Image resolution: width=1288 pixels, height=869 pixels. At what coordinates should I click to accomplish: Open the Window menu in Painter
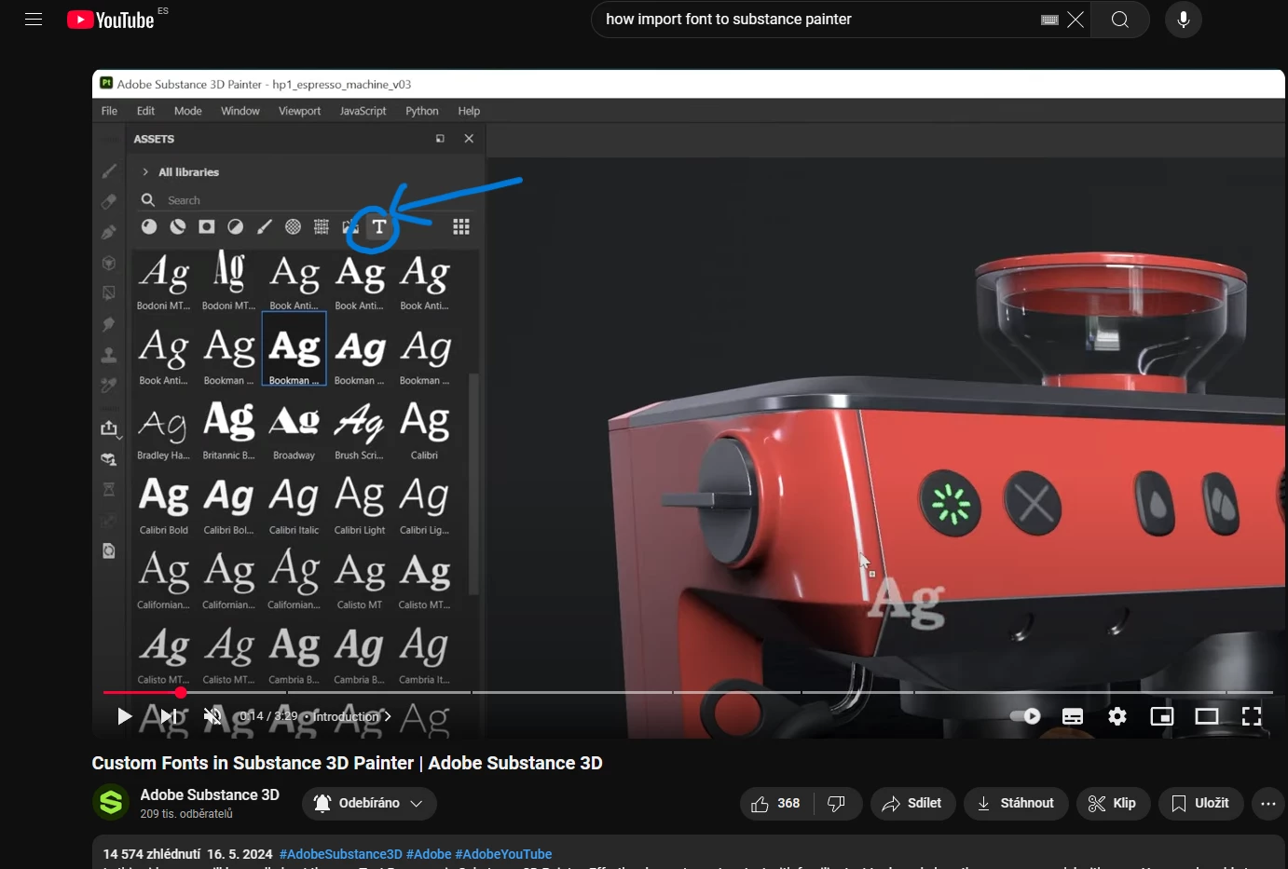pyautogui.click(x=240, y=111)
